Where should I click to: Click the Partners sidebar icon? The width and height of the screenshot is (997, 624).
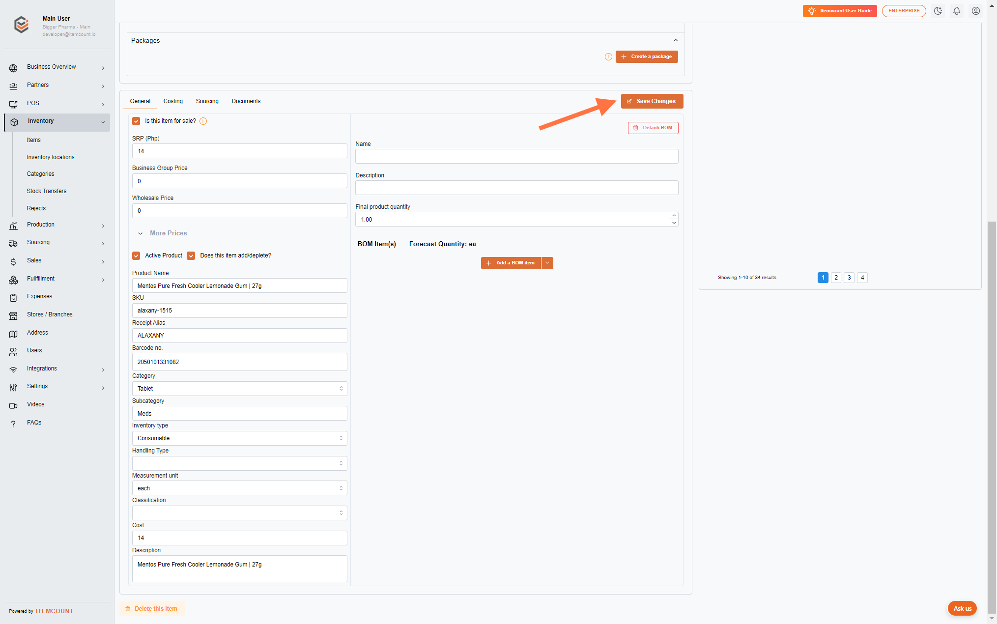pos(13,86)
